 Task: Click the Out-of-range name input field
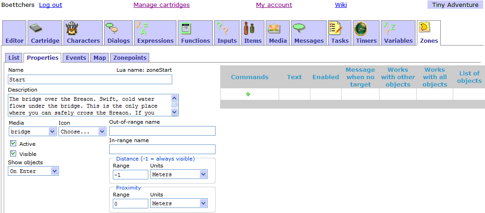(x=162, y=131)
